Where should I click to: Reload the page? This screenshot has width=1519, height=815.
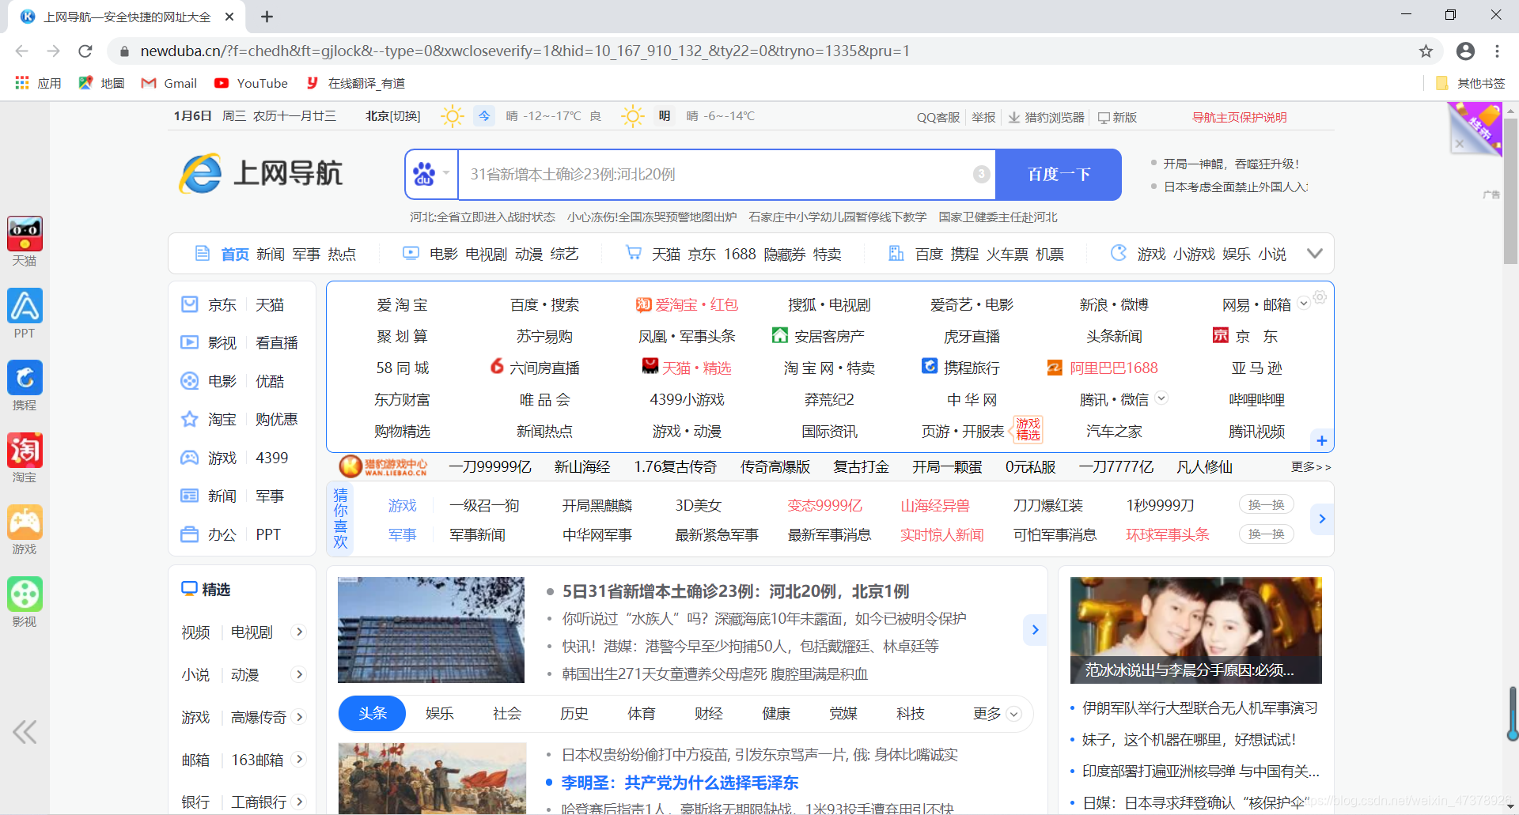(x=85, y=51)
